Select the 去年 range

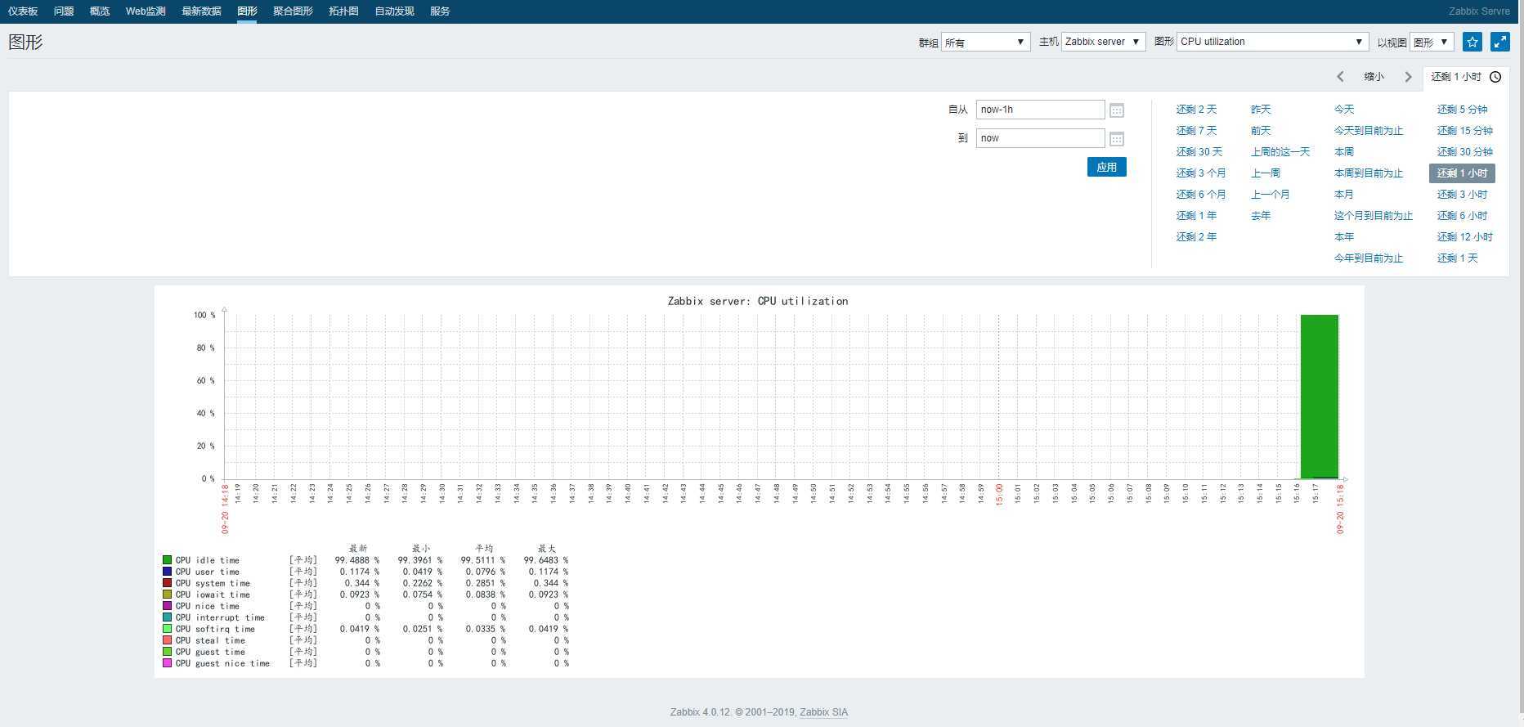pyautogui.click(x=1261, y=216)
